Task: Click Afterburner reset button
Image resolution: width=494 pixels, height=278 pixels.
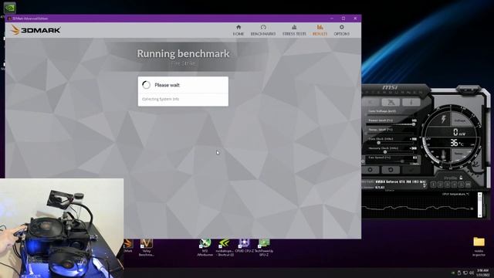Action: point(391,170)
